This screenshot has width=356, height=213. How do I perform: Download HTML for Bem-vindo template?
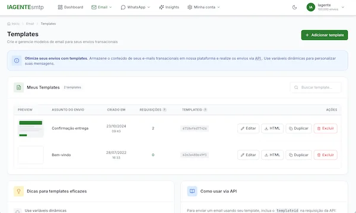pyautogui.click(x=272, y=155)
